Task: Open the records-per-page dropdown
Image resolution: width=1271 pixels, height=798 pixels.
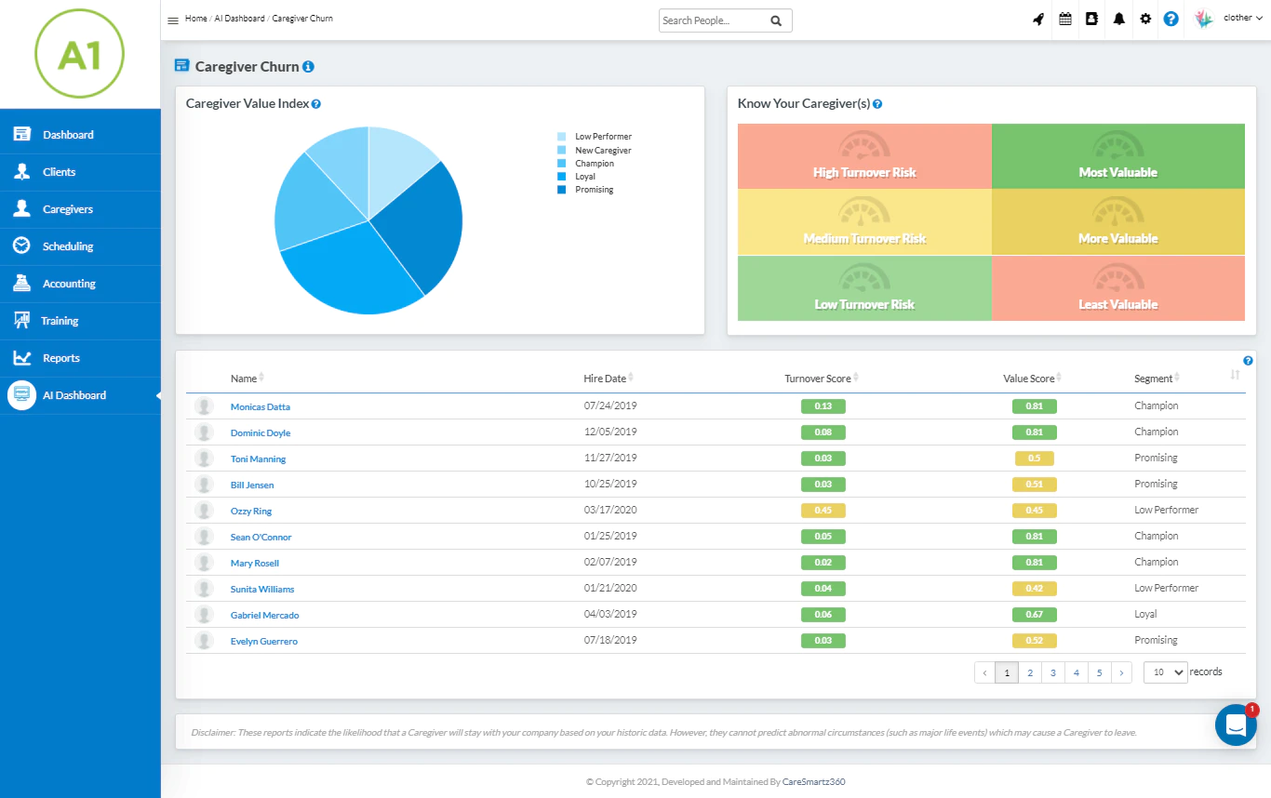Action: (x=1166, y=672)
